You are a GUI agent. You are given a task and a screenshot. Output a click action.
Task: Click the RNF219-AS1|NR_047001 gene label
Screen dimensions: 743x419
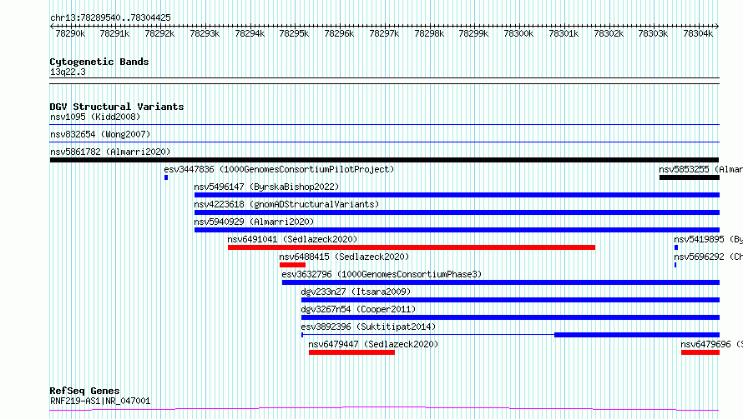(x=100, y=401)
